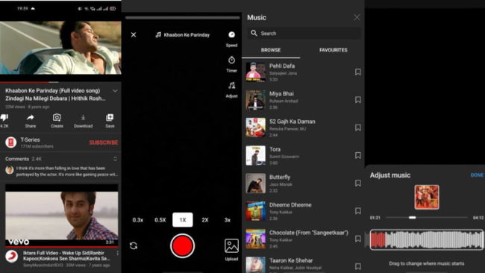Flip camera with the rotate icon

(134, 246)
